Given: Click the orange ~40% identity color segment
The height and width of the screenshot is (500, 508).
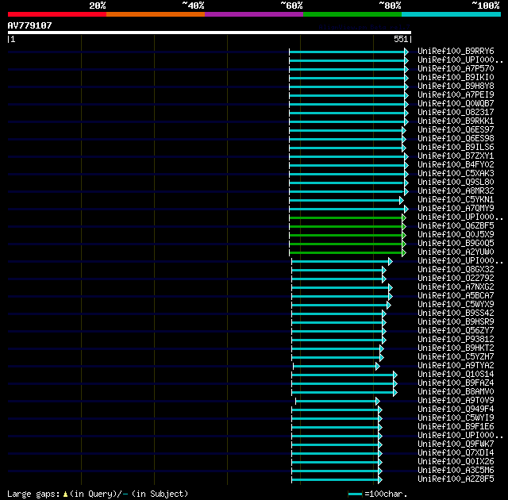Looking at the screenshot, I should click(x=156, y=14).
